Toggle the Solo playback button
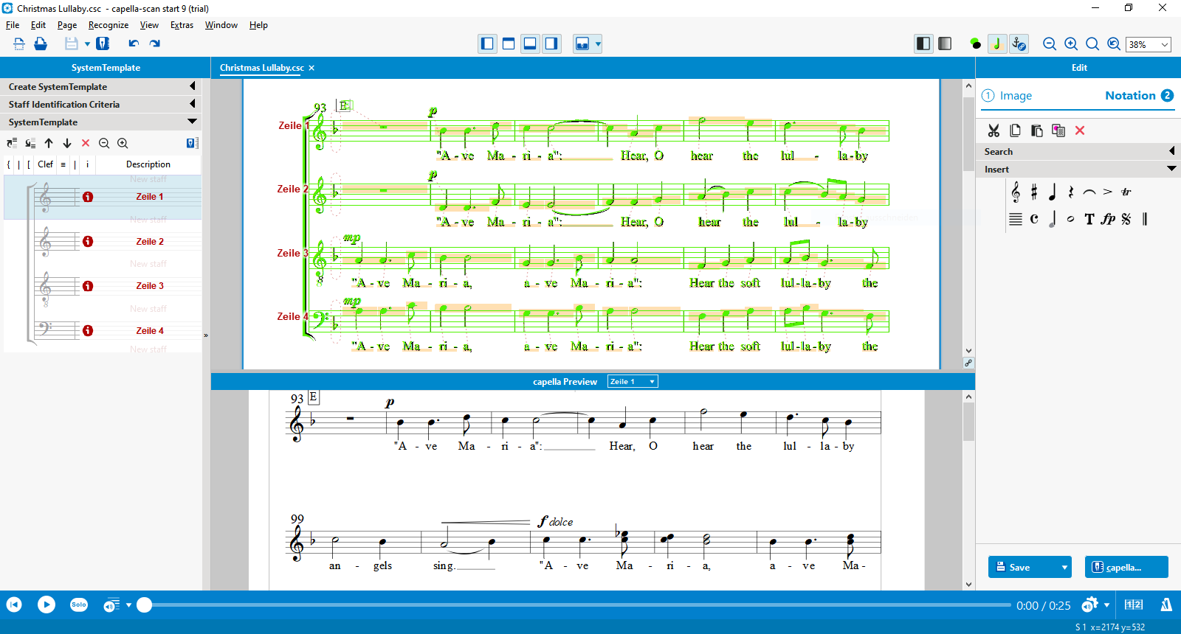Image resolution: width=1181 pixels, height=634 pixels. (x=79, y=605)
